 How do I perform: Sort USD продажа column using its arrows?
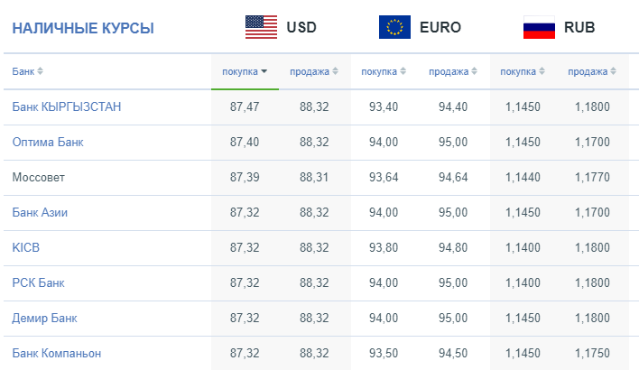pos(335,71)
